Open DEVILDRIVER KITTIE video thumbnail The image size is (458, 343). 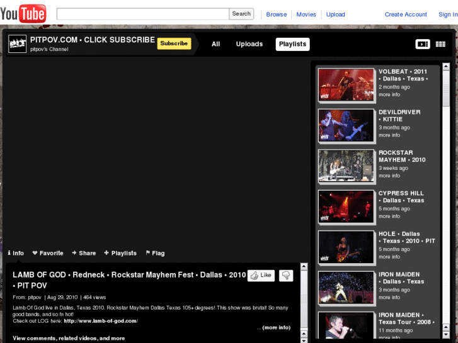point(346,125)
